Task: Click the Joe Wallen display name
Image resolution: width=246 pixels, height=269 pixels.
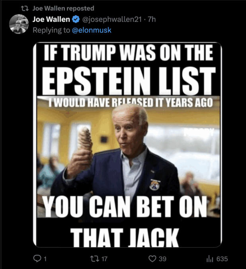Action: tap(51, 19)
